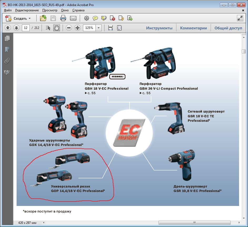This screenshot has height=227, width=248.
Task: Show attachments paperclip panel
Action: [7, 61]
